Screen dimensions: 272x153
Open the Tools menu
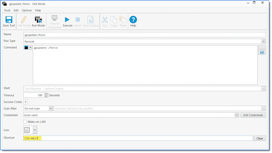7,10
